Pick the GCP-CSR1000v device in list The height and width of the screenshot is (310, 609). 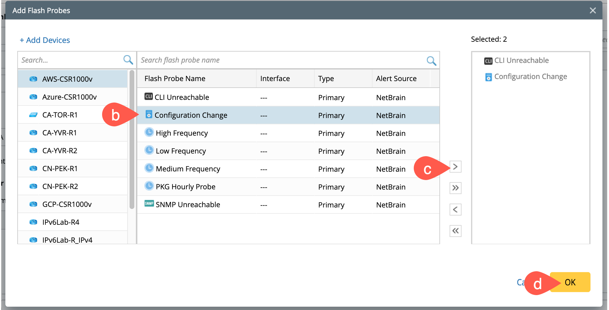pos(67,204)
